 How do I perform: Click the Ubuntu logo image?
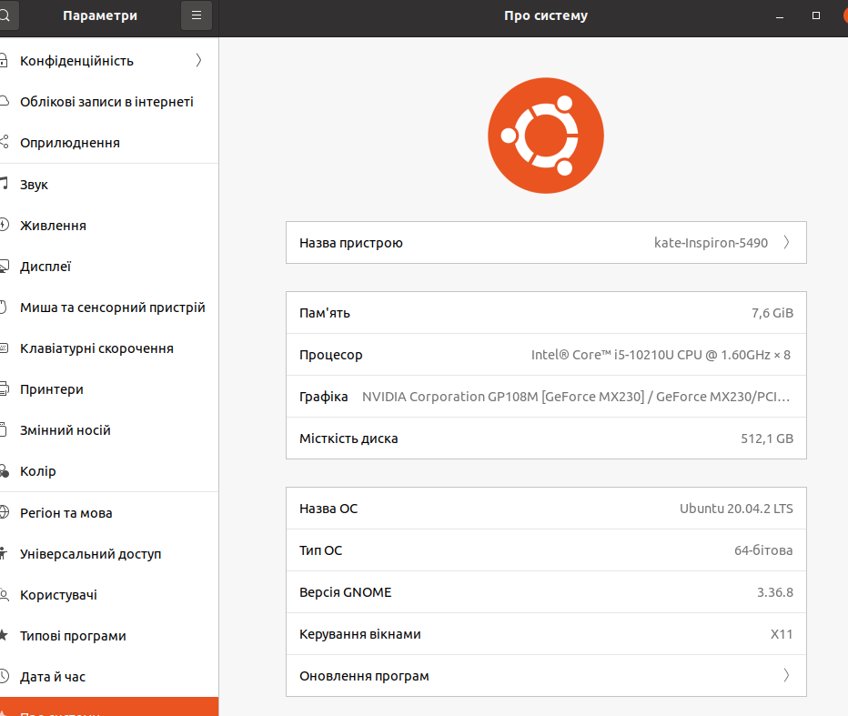coord(546,136)
